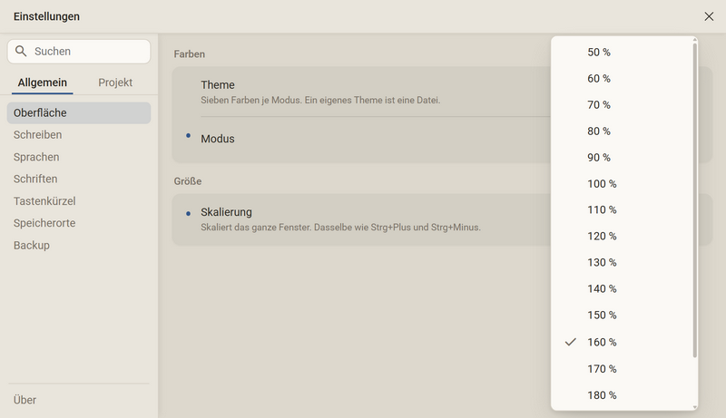Click the Theme setting row title
726x418 pixels.
click(x=218, y=85)
